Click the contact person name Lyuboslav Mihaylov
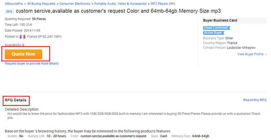Image resolution: width=271 pixels, height=140 pixels. 241,48
